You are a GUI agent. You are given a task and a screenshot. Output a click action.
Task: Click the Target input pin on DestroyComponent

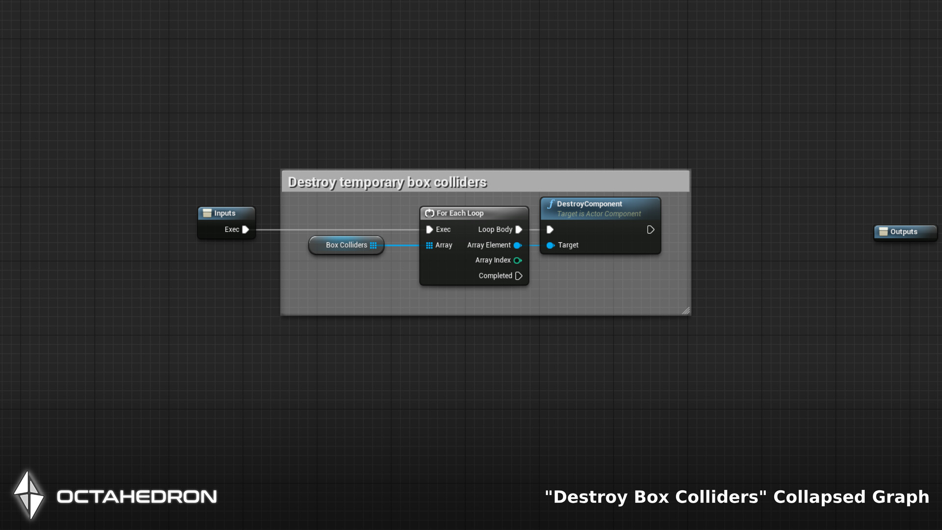550,245
